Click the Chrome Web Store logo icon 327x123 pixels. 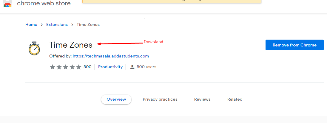coord(7,4)
